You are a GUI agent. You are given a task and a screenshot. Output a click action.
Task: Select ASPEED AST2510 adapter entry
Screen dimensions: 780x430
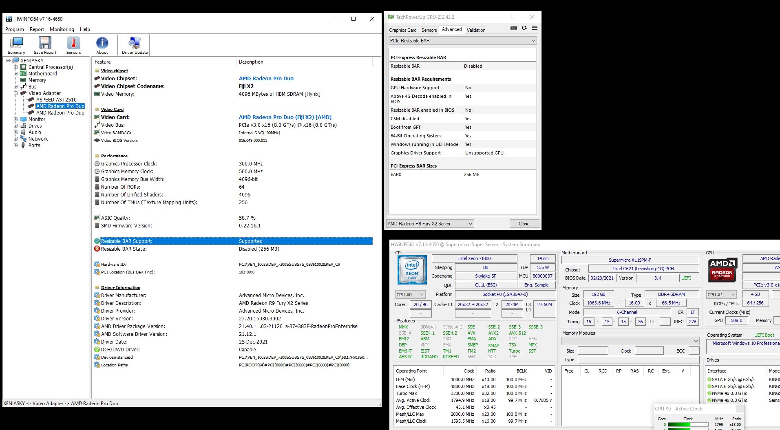coord(56,99)
